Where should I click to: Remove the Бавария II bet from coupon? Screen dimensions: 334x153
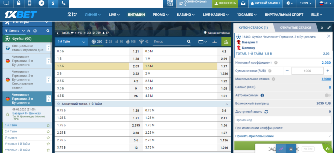tap(329, 36)
